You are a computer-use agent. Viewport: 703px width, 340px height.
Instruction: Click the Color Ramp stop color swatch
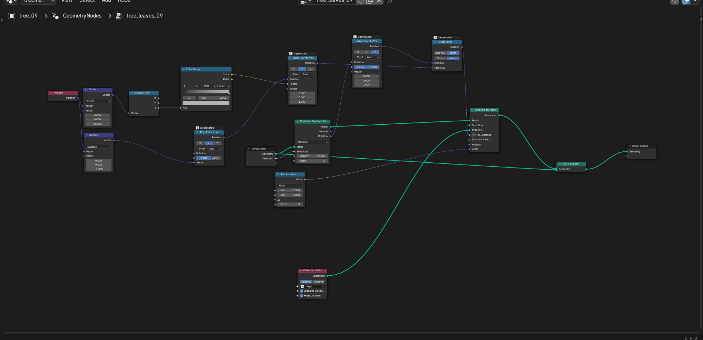pyautogui.click(x=206, y=103)
